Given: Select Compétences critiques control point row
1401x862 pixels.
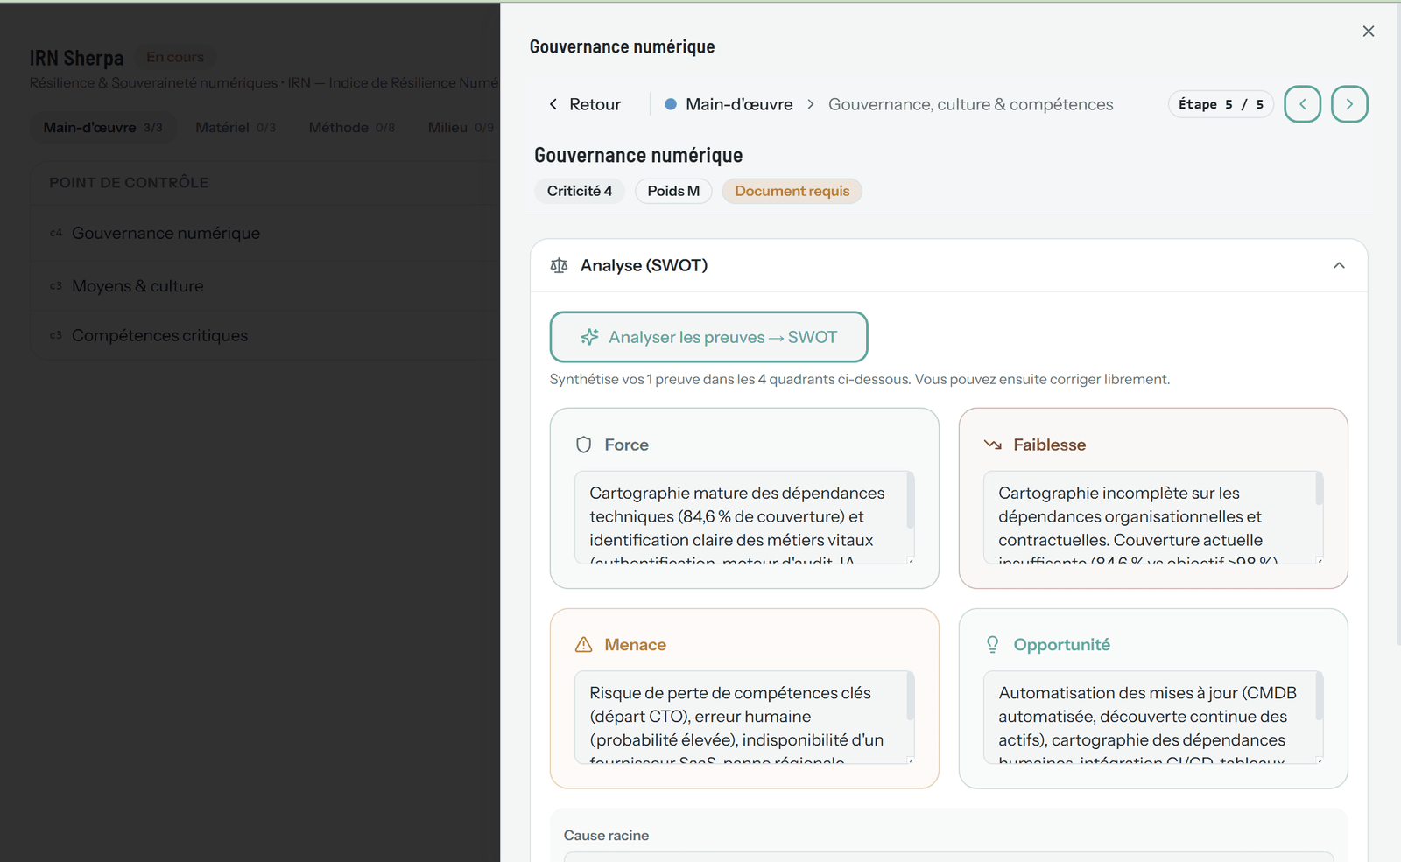Looking at the screenshot, I should pyautogui.click(x=265, y=335).
